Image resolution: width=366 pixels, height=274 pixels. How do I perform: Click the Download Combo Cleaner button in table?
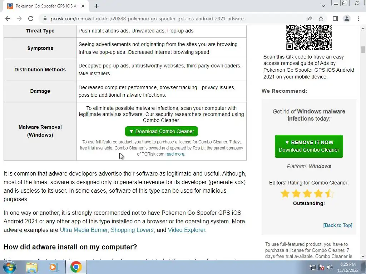pyautogui.click(x=162, y=131)
